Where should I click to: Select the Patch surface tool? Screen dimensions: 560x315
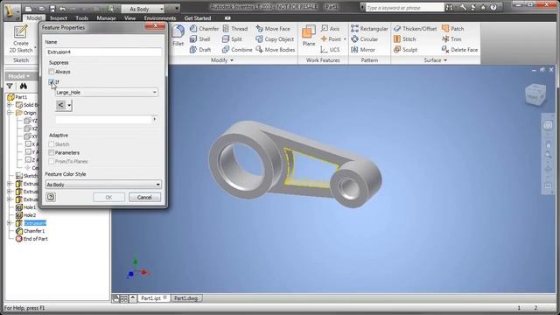point(453,29)
